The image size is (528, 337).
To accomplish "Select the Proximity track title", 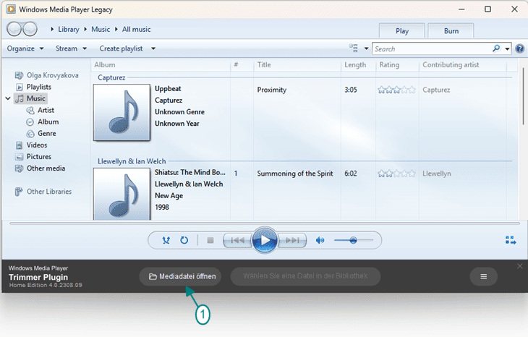I will [x=272, y=90].
